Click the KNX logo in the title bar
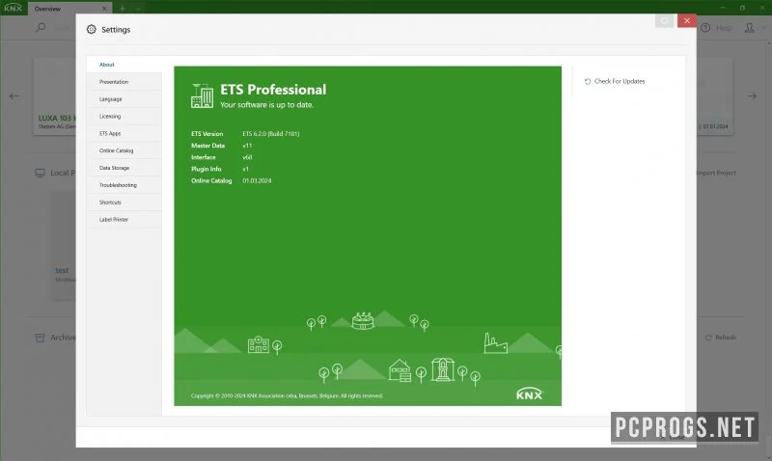Image resolution: width=772 pixels, height=461 pixels. pos(14,8)
